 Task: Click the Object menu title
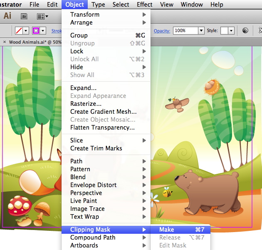(74, 5)
